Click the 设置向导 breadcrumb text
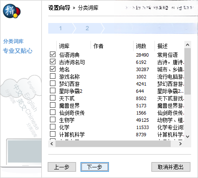 pyautogui.click(x=59, y=8)
